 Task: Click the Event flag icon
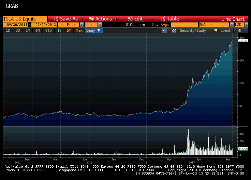pos(216,30)
